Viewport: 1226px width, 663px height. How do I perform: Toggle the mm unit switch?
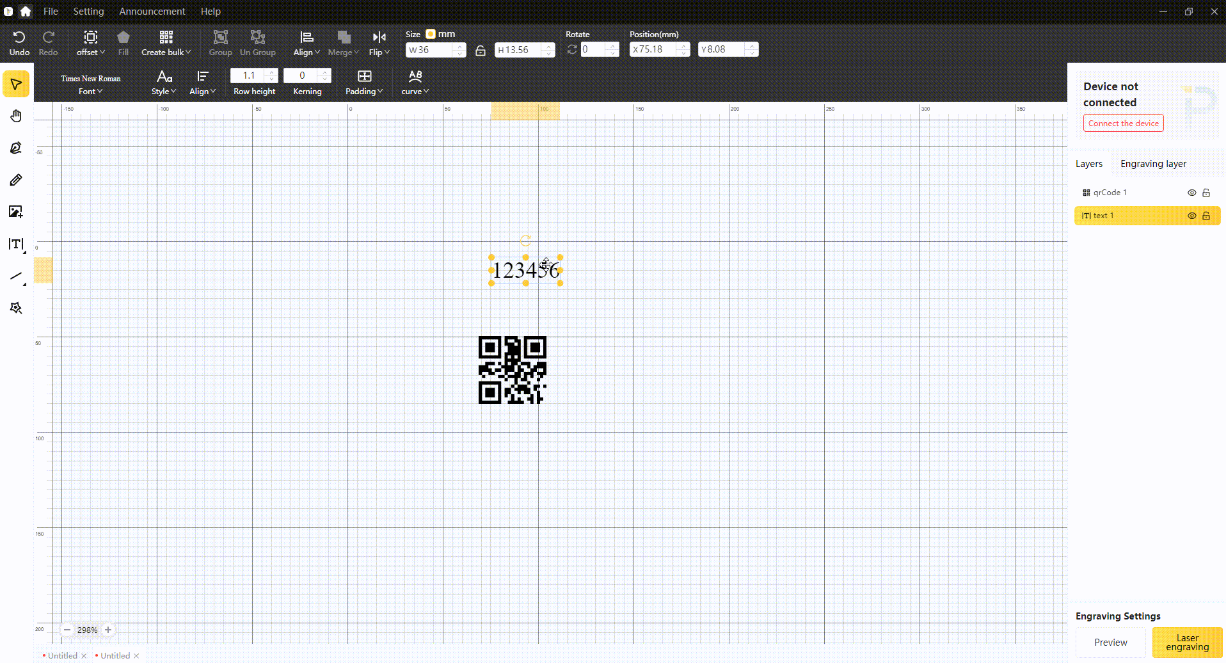coord(431,34)
